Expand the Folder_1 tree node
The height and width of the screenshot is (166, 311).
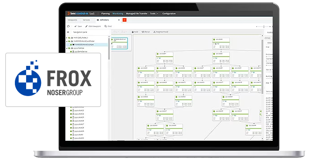point(67,38)
